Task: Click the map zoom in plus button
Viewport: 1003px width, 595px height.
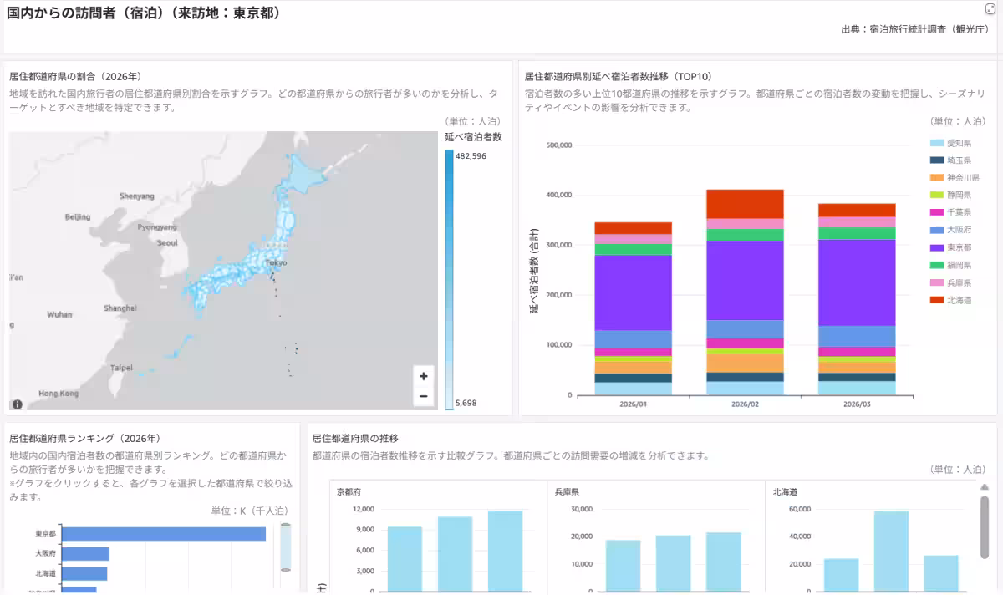Action: [x=424, y=376]
